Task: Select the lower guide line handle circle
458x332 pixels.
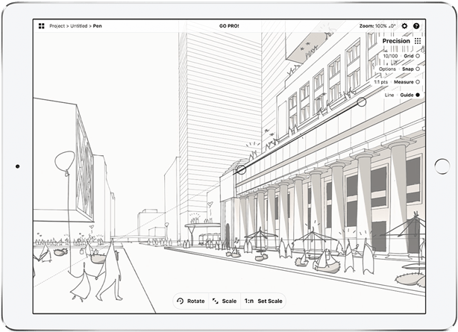Action: tap(241, 169)
